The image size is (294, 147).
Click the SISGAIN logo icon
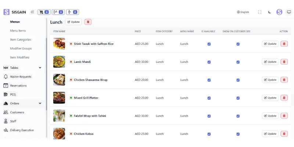point(6,12)
